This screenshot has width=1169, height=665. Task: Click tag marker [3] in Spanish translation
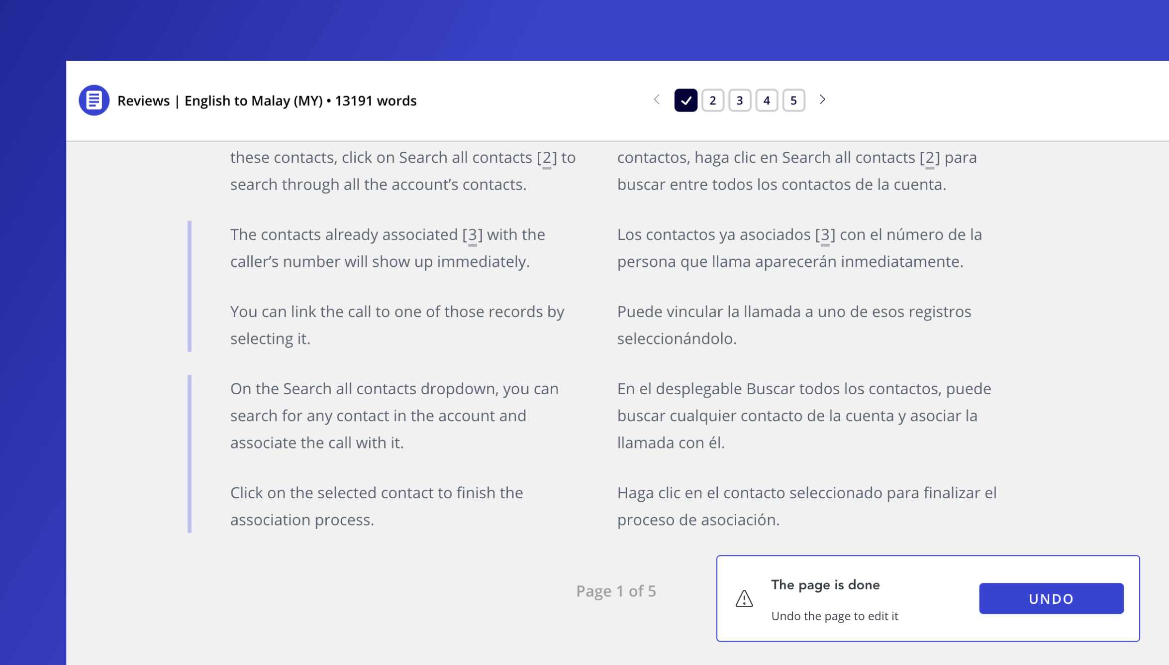(x=825, y=234)
